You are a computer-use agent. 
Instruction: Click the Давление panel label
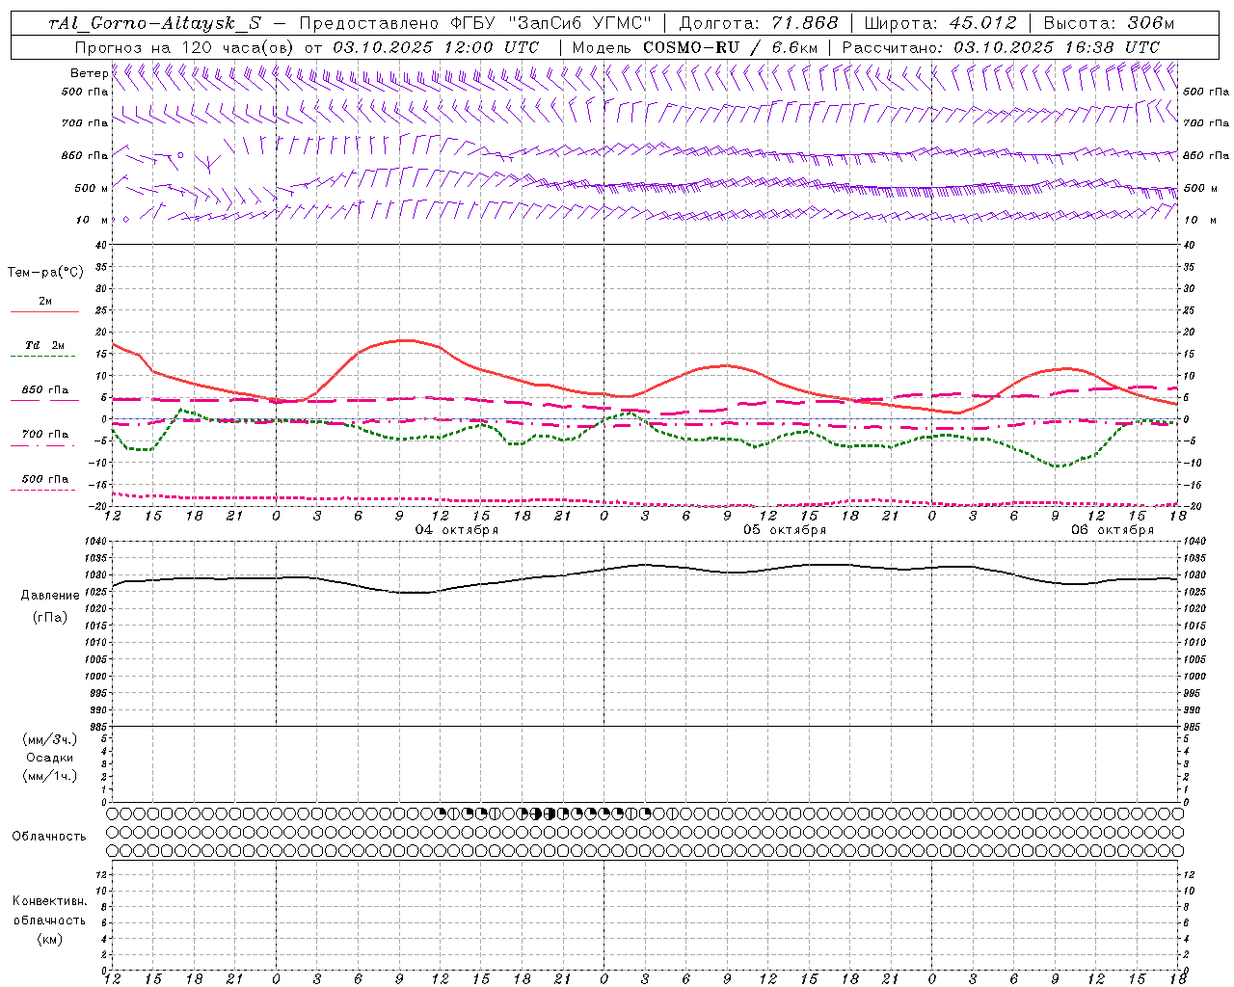(x=50, y=596)
